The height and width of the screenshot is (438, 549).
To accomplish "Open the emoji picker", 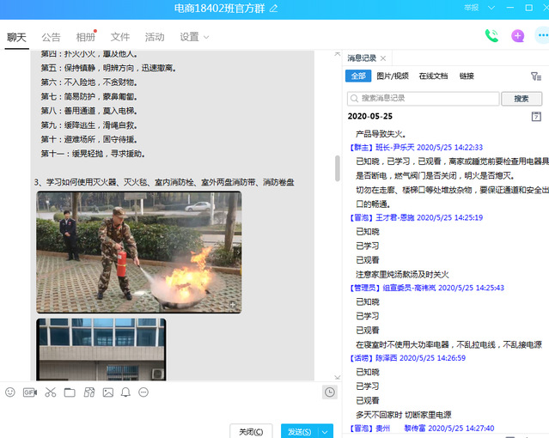I will 10,392.
